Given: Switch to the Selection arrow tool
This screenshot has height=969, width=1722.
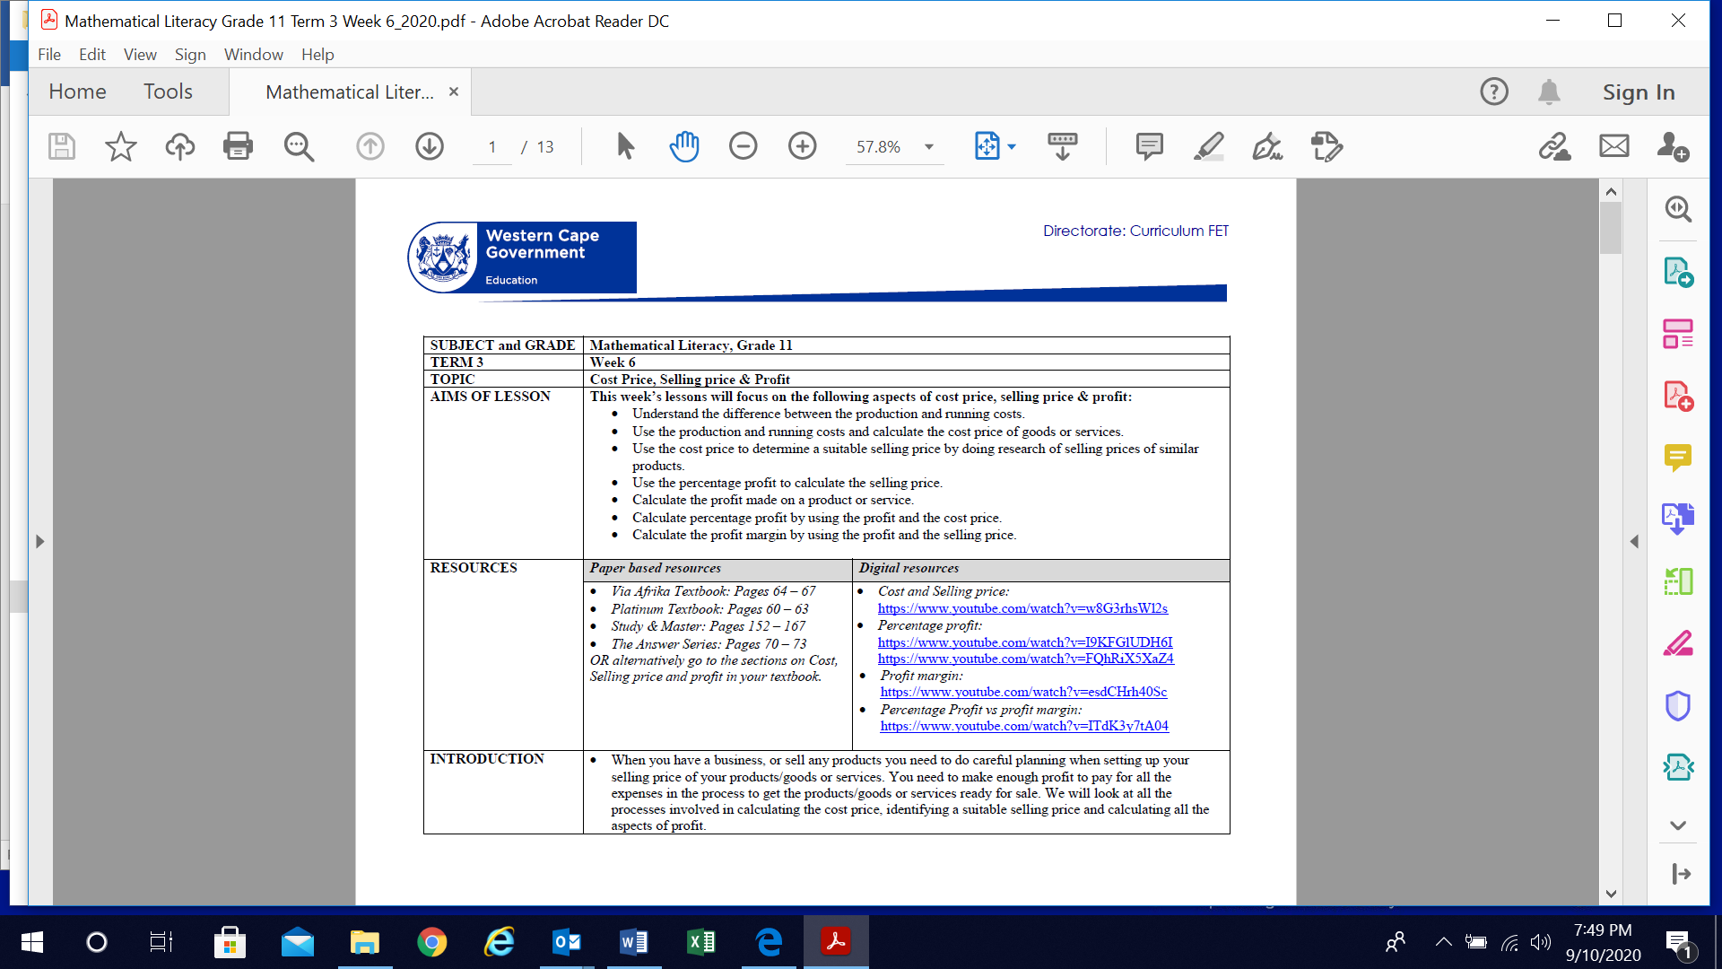Looking at the screenshot, I should point(625,146).
